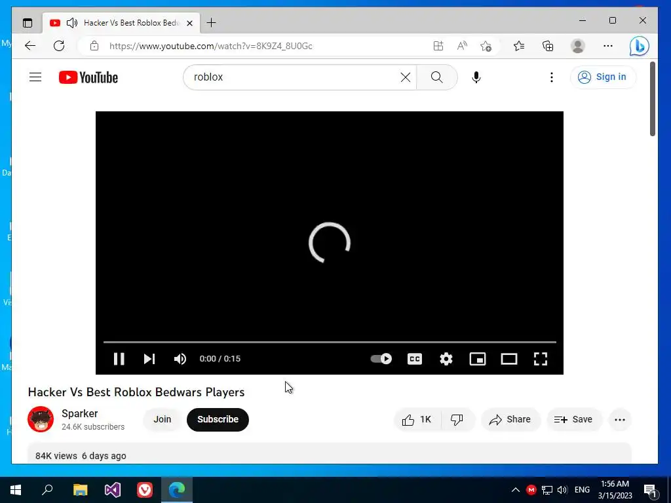Open the YouTube guide hamburger menu
Viewport: 671px width, 503px height.
35,77
